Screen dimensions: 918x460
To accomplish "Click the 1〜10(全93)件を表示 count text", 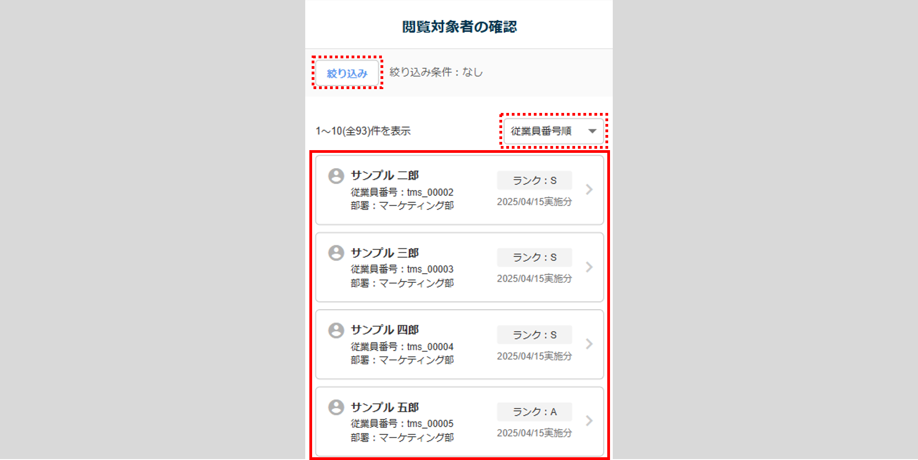I will tap(363, 131).
